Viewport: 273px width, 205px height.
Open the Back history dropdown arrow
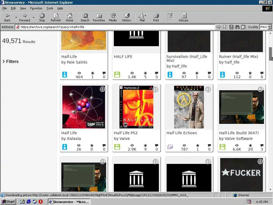(x=16, y=17)
